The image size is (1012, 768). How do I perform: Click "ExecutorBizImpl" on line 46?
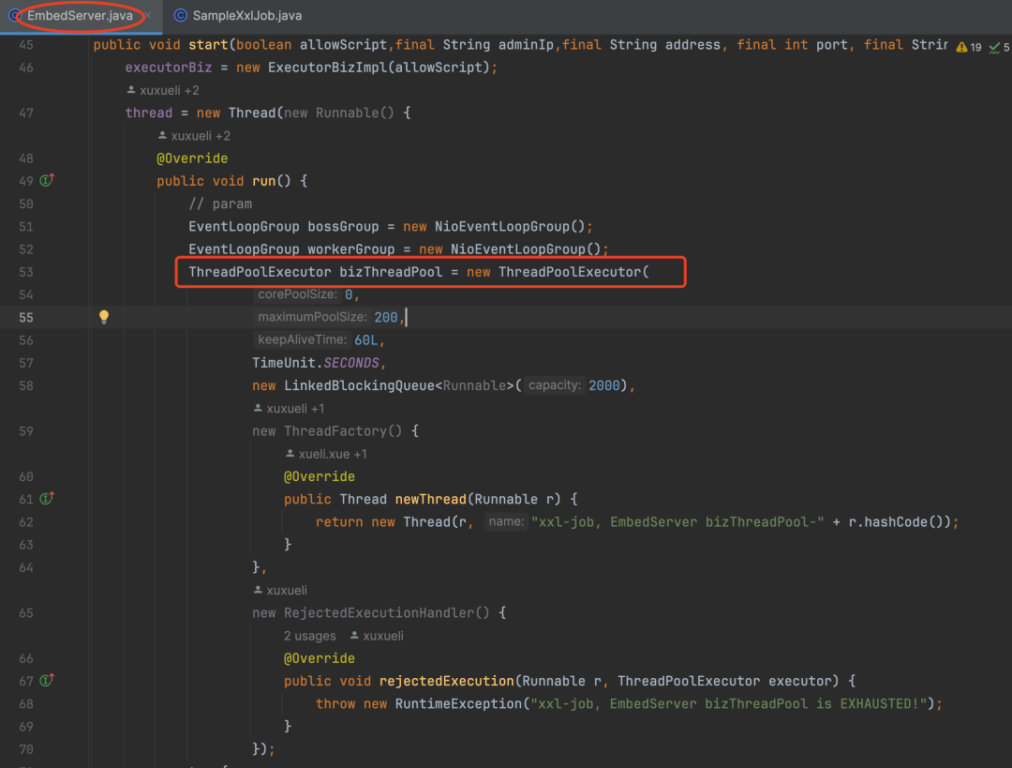coord(327,68)
